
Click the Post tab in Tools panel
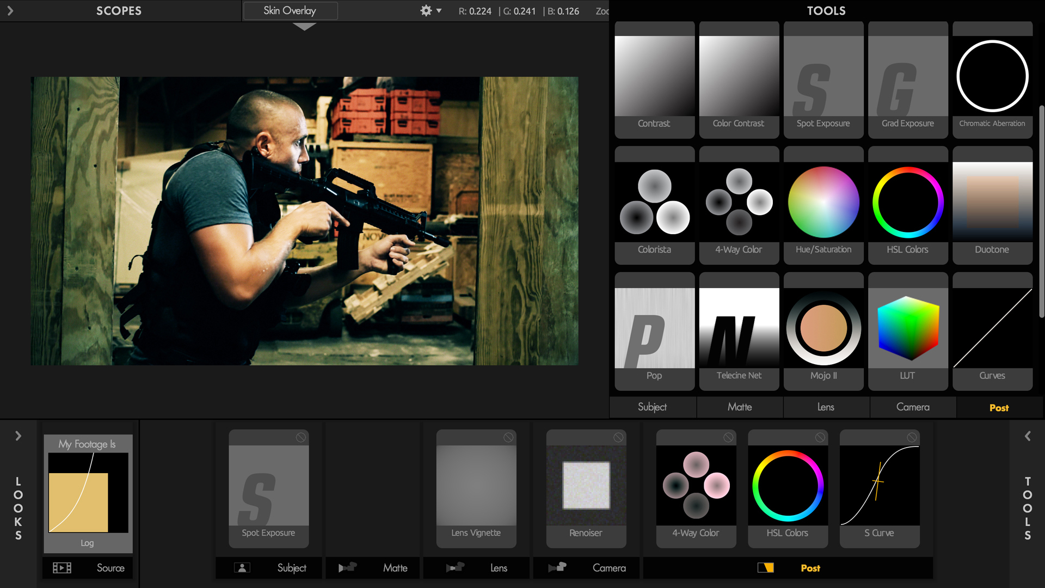998,407
